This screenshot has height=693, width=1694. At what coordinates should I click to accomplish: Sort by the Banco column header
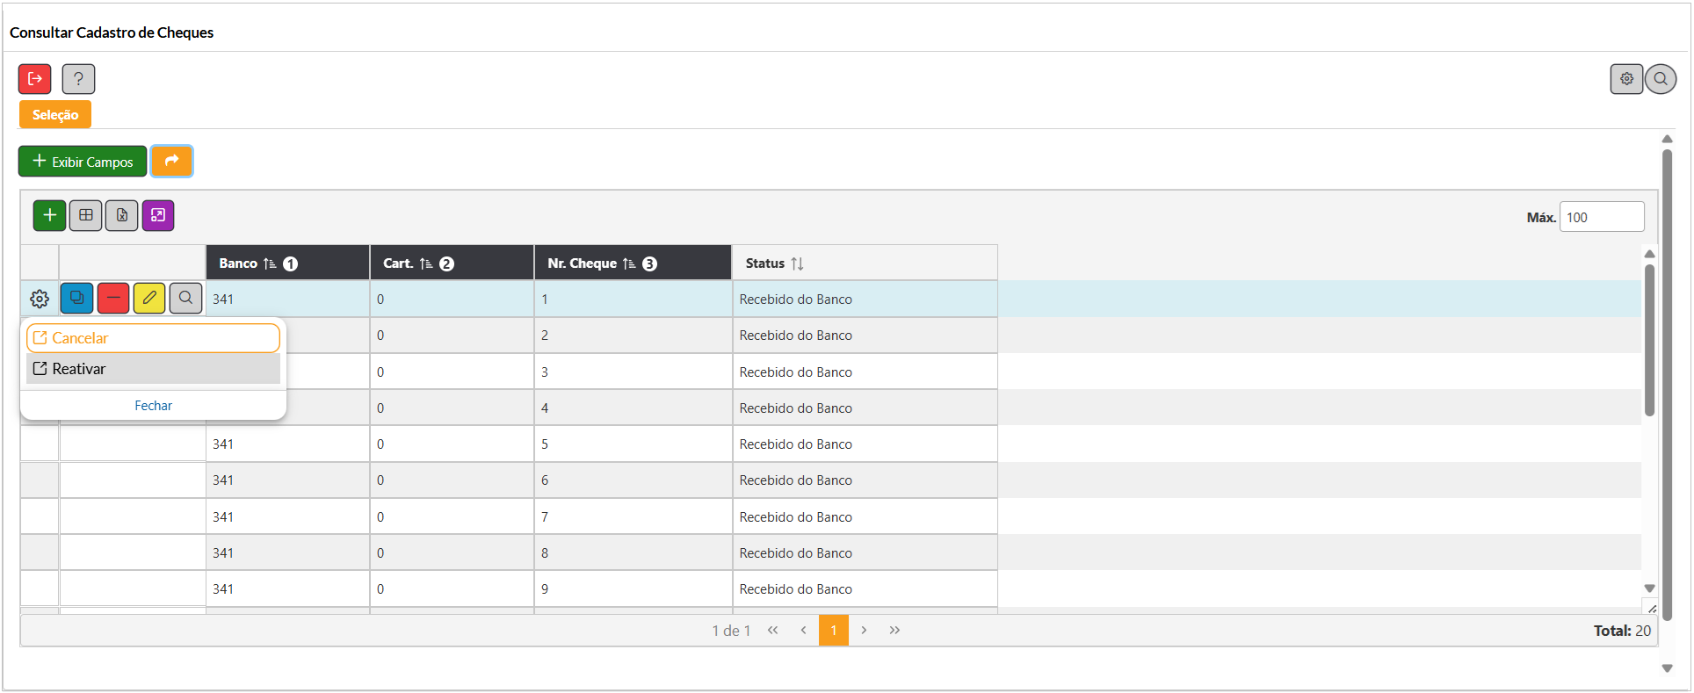pos(239,263)
